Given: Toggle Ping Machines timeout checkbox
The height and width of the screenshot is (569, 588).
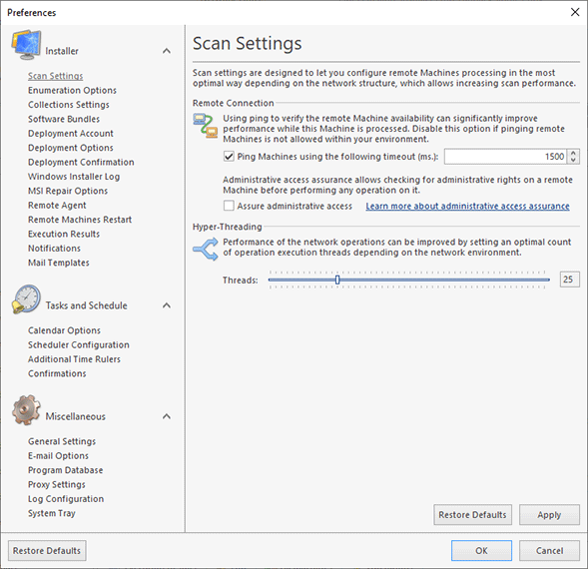Looking at the screenshot, I should (x=229, y=157).
